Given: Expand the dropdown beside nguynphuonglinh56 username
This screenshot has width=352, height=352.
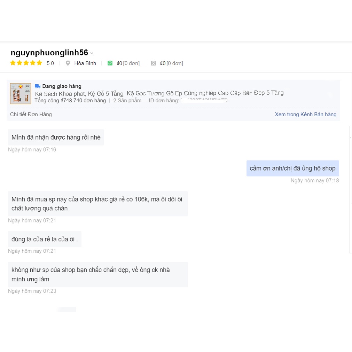Looking at the screenshot, I should tap(92, 53).
